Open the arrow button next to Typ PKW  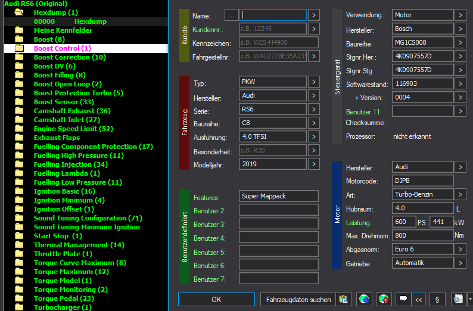(314, 82)
